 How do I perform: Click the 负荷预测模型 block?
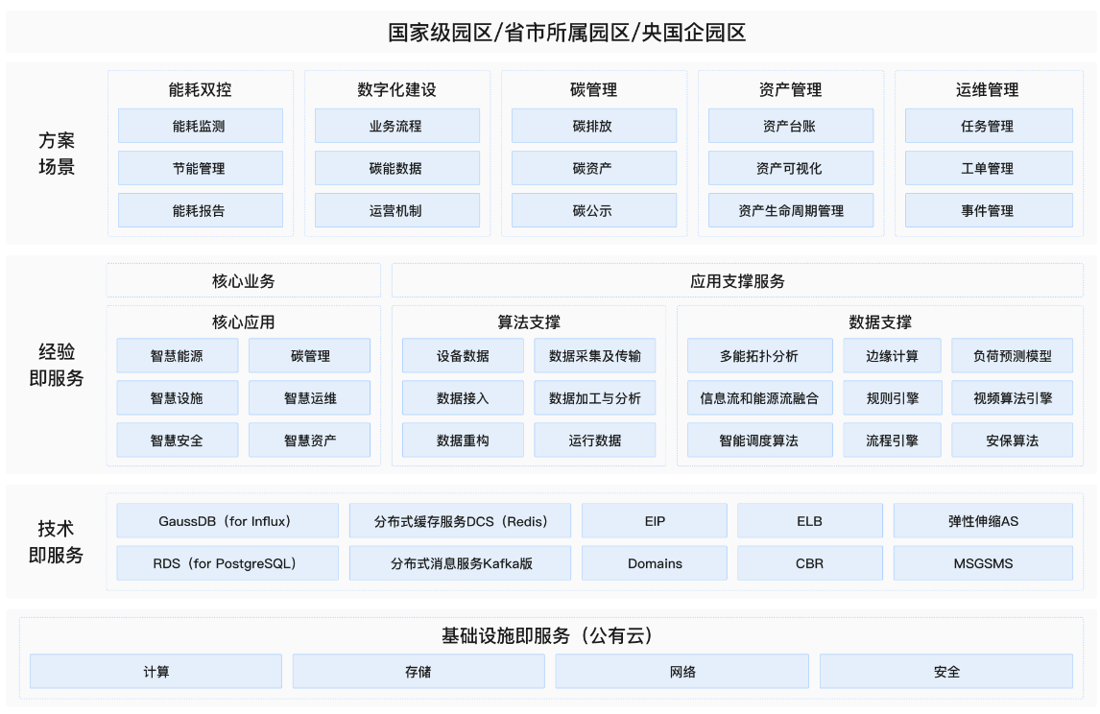coord(1012,356)
